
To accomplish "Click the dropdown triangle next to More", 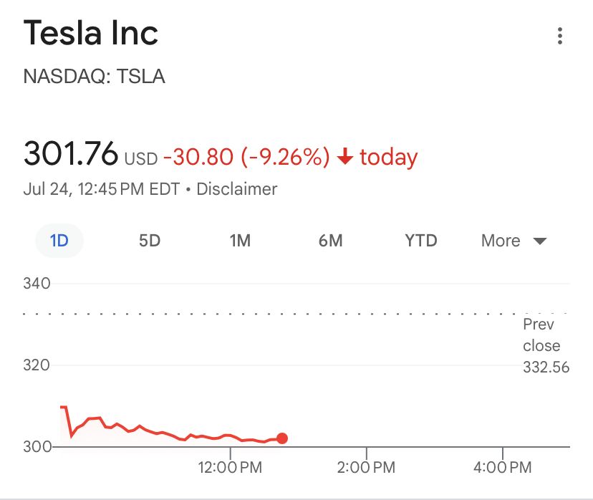I will (x=540, y=241).
